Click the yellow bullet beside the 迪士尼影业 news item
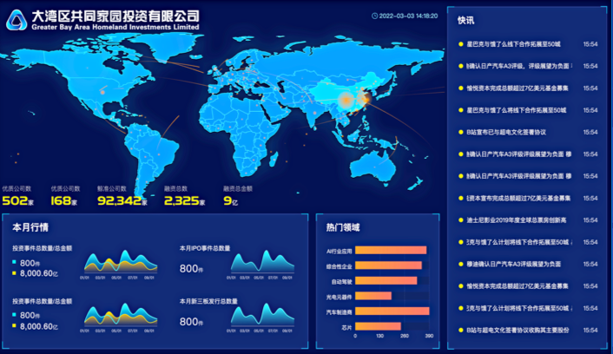Screen dimensions: 613x354 pos(460,220)
